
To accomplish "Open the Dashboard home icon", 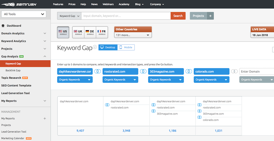I will 3,26.
